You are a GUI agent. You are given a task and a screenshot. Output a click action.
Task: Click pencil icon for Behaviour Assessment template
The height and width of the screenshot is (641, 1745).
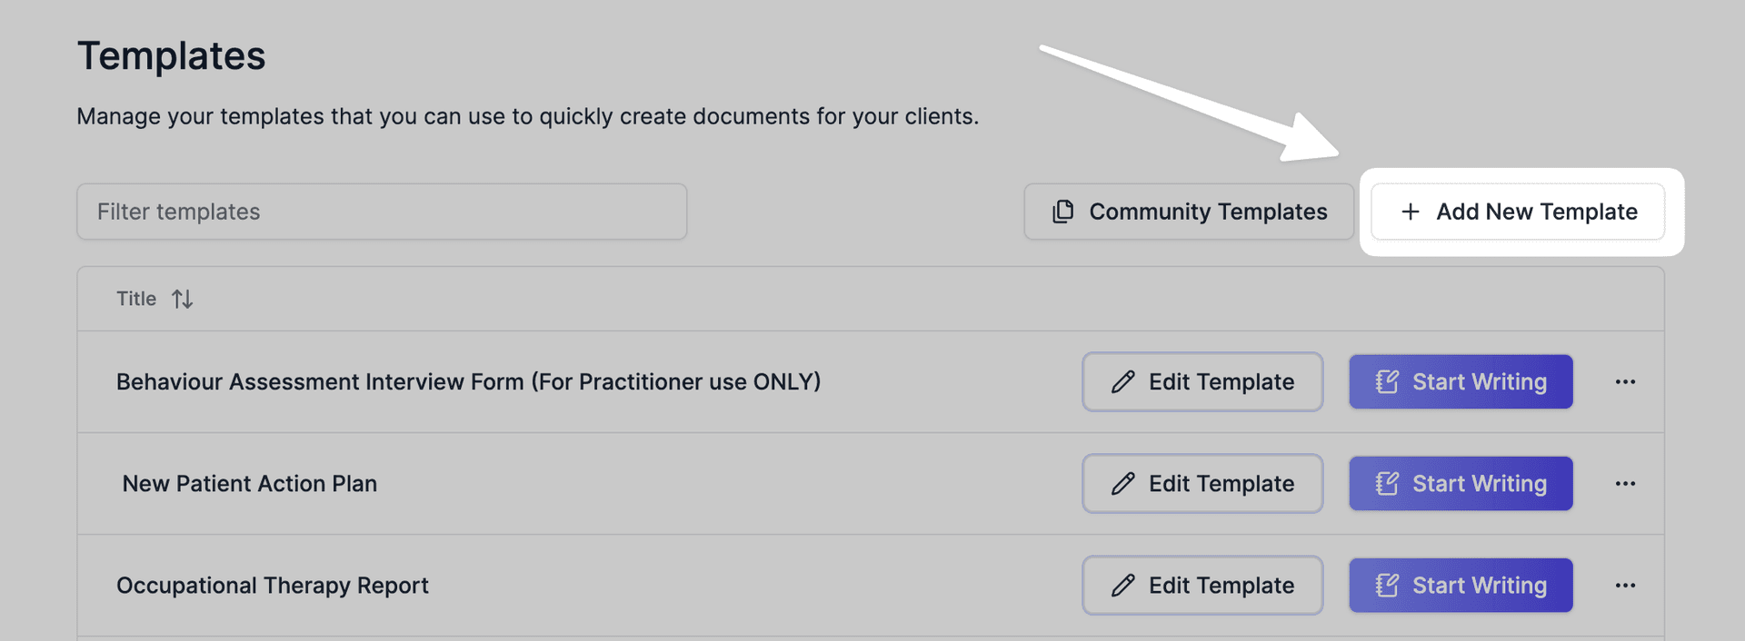coord(1122,382)
